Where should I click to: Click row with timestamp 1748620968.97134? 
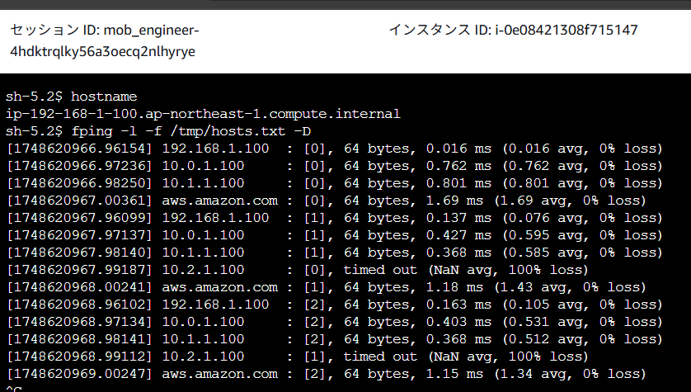pos(335,322)
